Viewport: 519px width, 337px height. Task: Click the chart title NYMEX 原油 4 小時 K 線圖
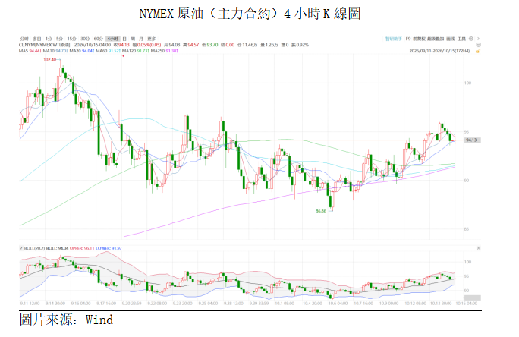(250, 14)
